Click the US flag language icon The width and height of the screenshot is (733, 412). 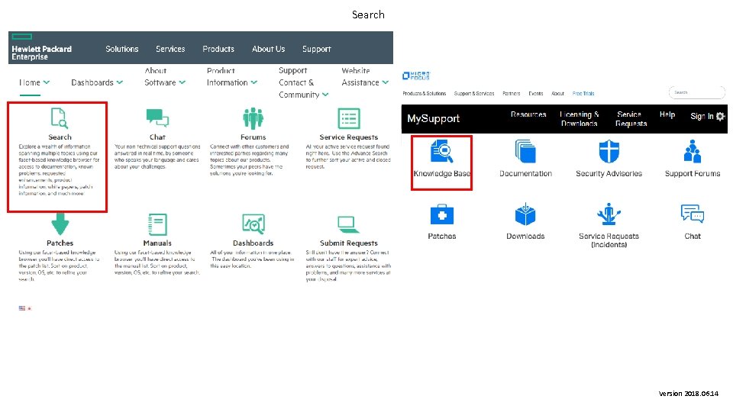coord(22,308)
